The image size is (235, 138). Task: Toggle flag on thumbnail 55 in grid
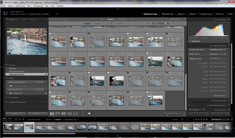(147, 53)
